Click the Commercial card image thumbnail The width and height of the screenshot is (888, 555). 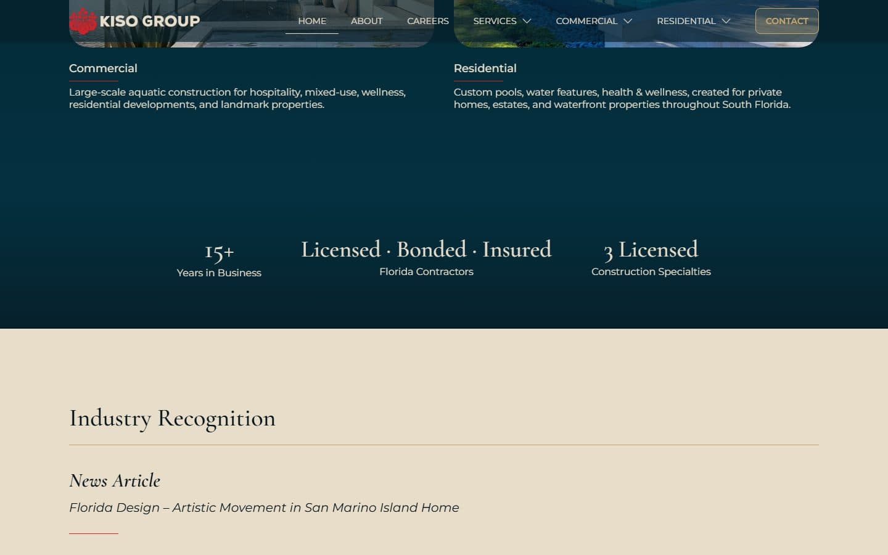pos(252,23)
